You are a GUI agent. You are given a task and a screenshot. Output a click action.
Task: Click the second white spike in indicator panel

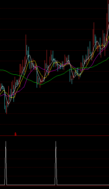click(x=56, y=163)
